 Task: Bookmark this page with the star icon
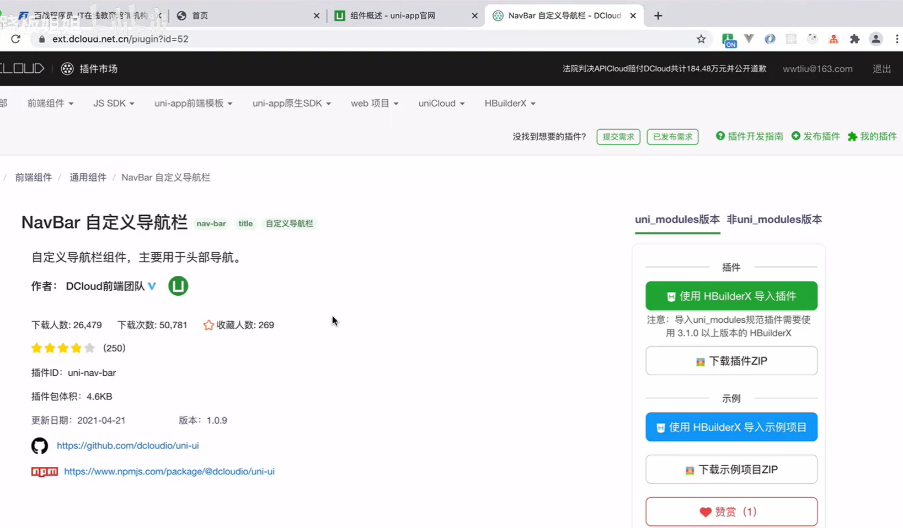(701, 39)
